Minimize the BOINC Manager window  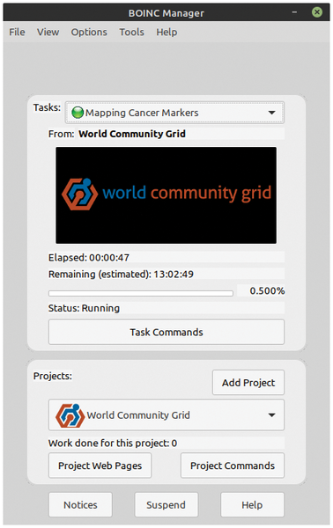(294, 12)
